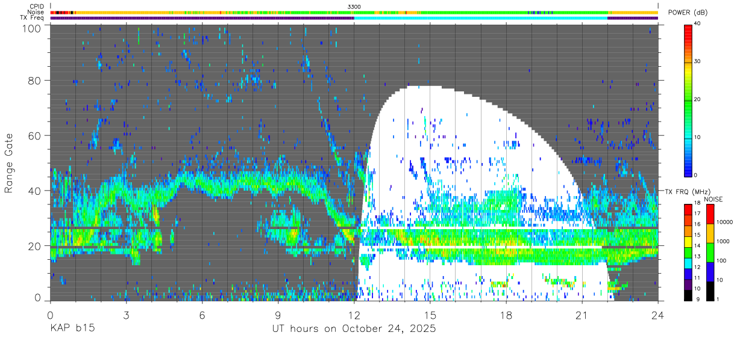This screenshot has height=341, width=740.
Task: Click the 60 tick on Range Gate axis
Action: click(34, 136)
